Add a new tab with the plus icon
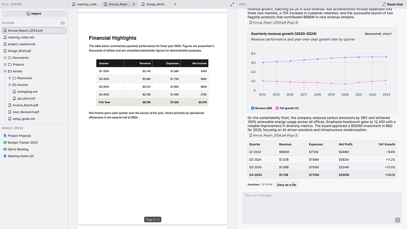Image resolution: width=407 pixels, height=229 pixels. (x=175, y=4)
